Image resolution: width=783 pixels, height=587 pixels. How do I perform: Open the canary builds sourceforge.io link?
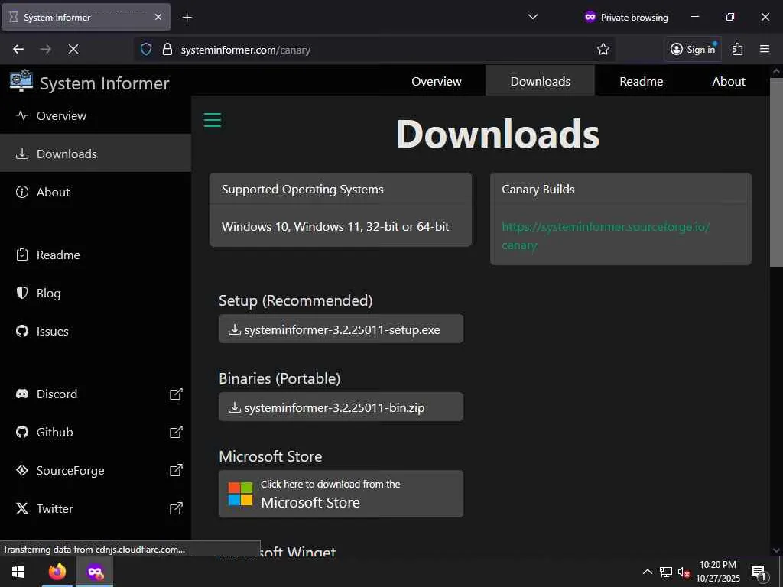click(606, 235)
